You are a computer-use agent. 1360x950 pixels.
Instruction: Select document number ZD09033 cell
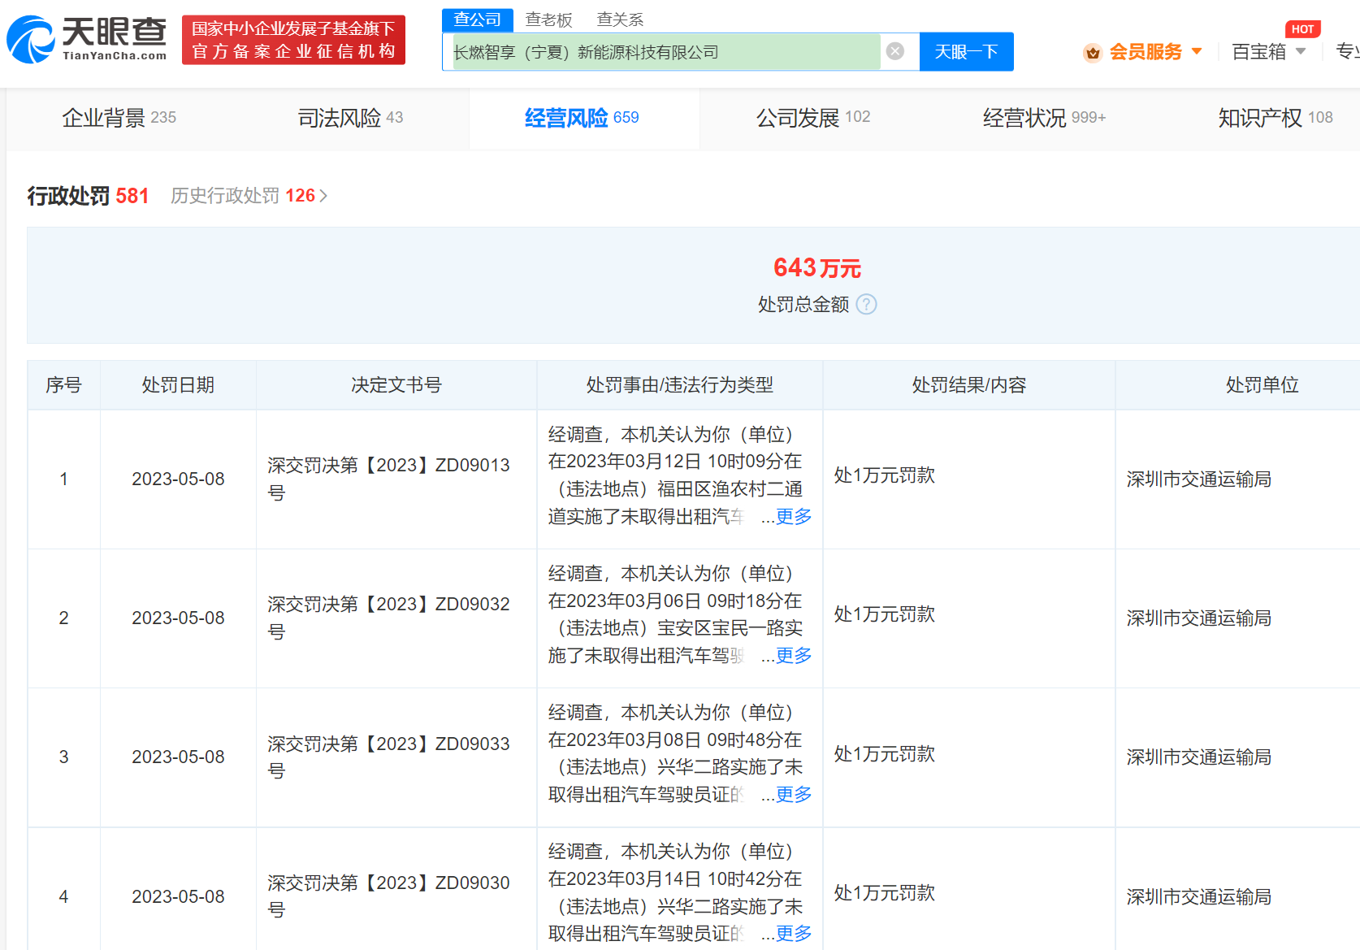[x=396, y=757]
